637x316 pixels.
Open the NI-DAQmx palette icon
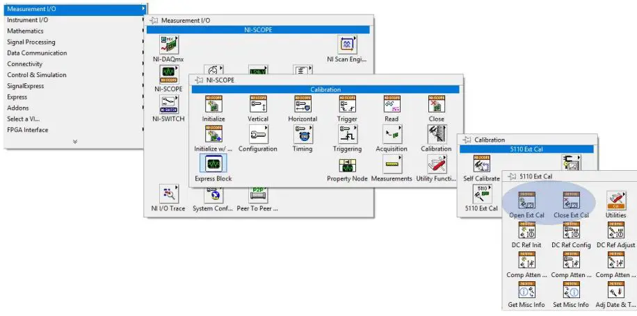point(168,46)
